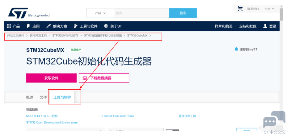Click the bell icon for 储存到myST
288x137 pixels.
236,49
